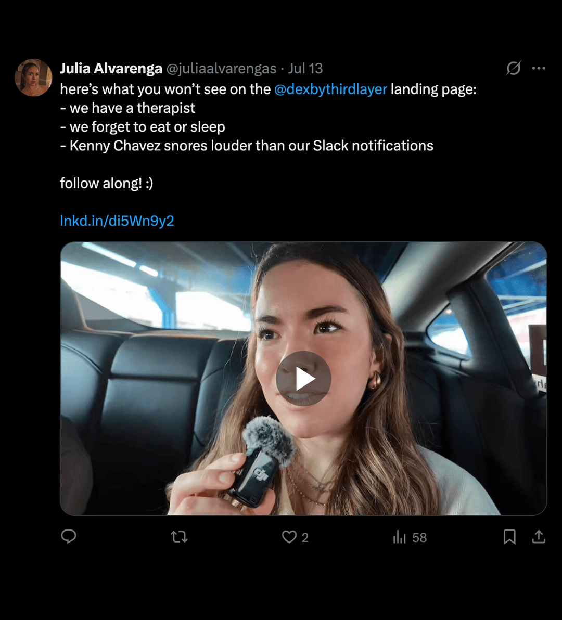Bookmark Julia Alvarenga's post

(509, 537)
